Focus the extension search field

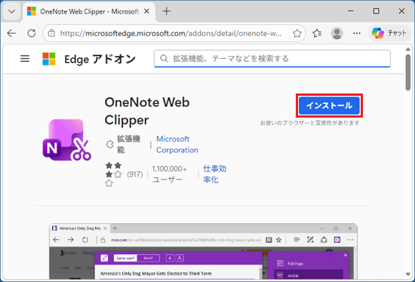click(x=272, y=59)
